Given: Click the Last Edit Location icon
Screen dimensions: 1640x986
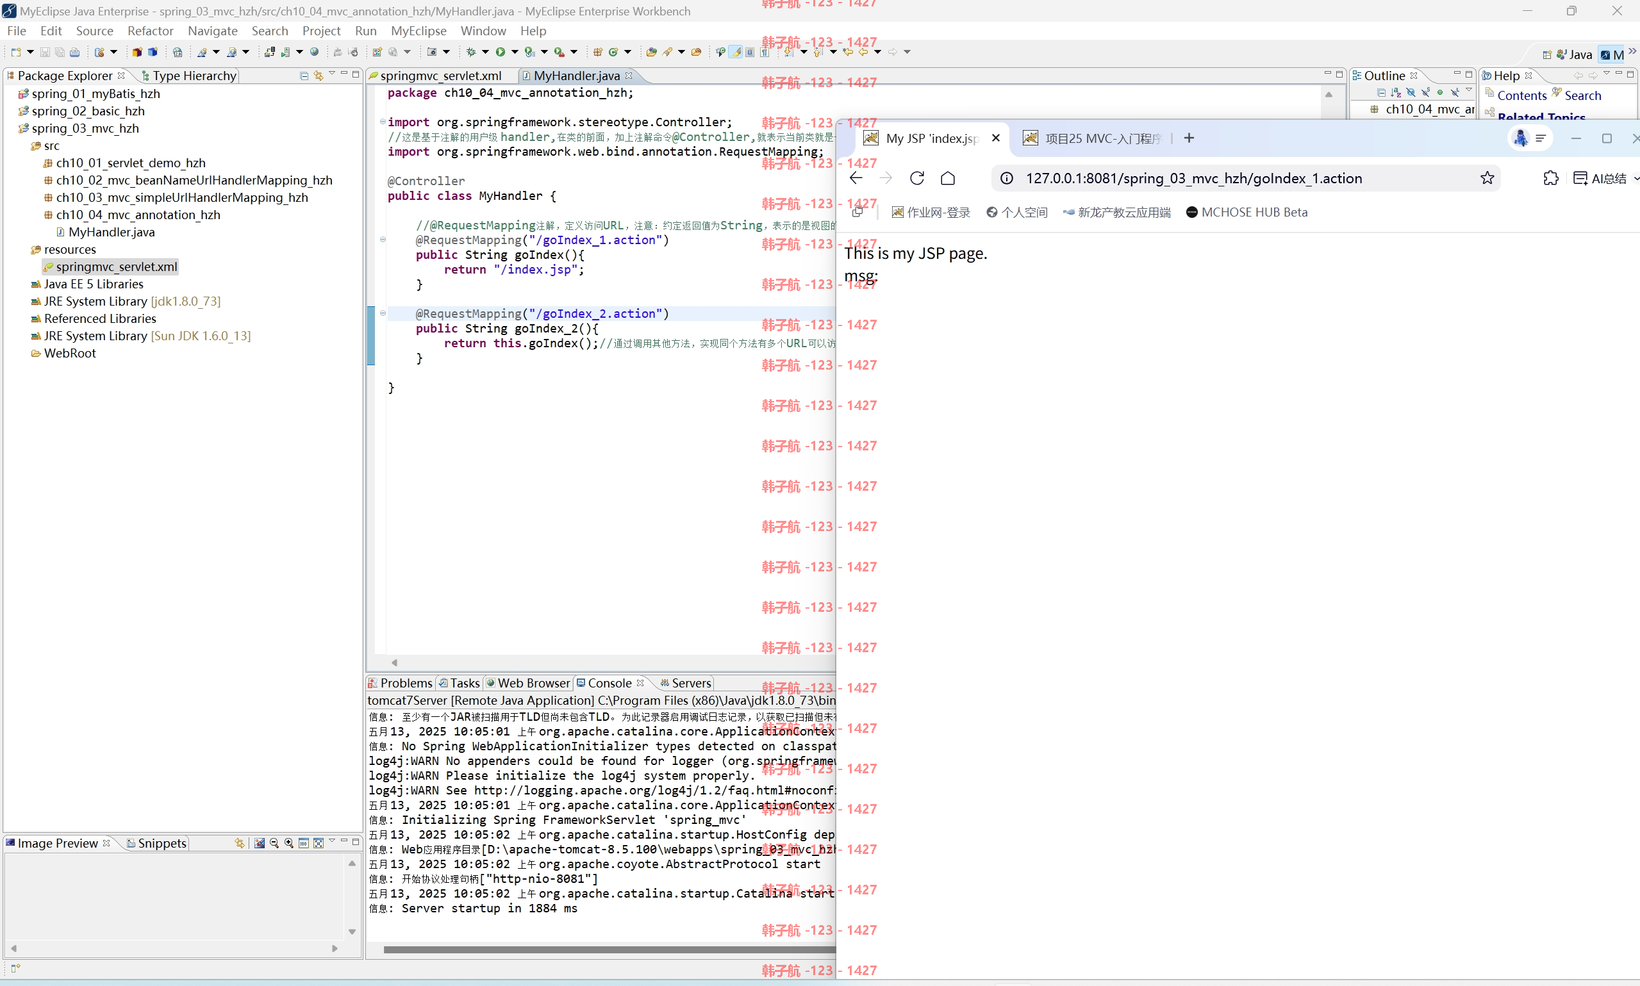Looking at the screenshot, I should coord(848,52).
